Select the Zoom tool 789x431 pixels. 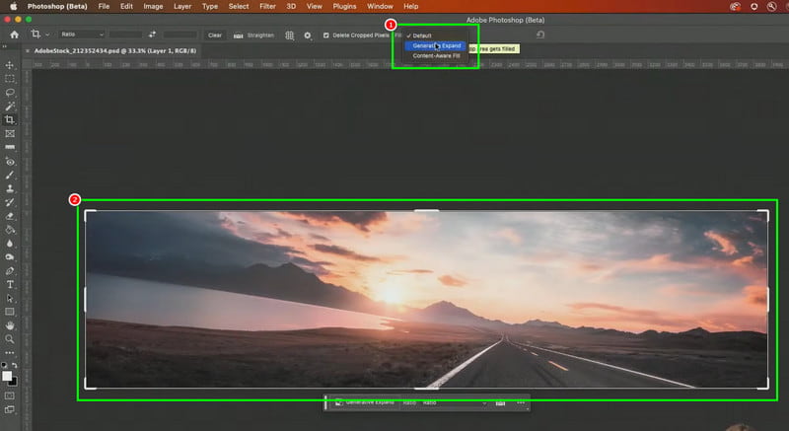point(10,339)
